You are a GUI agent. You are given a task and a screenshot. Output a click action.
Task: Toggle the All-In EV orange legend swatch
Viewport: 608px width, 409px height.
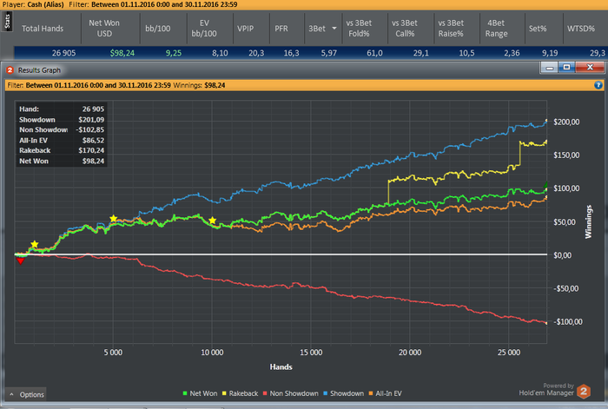[371, 393]
